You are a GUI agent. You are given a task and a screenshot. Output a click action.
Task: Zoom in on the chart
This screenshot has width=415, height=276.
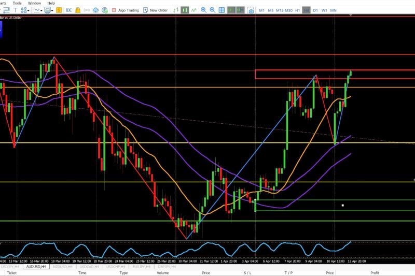click(x=203, y=10)
